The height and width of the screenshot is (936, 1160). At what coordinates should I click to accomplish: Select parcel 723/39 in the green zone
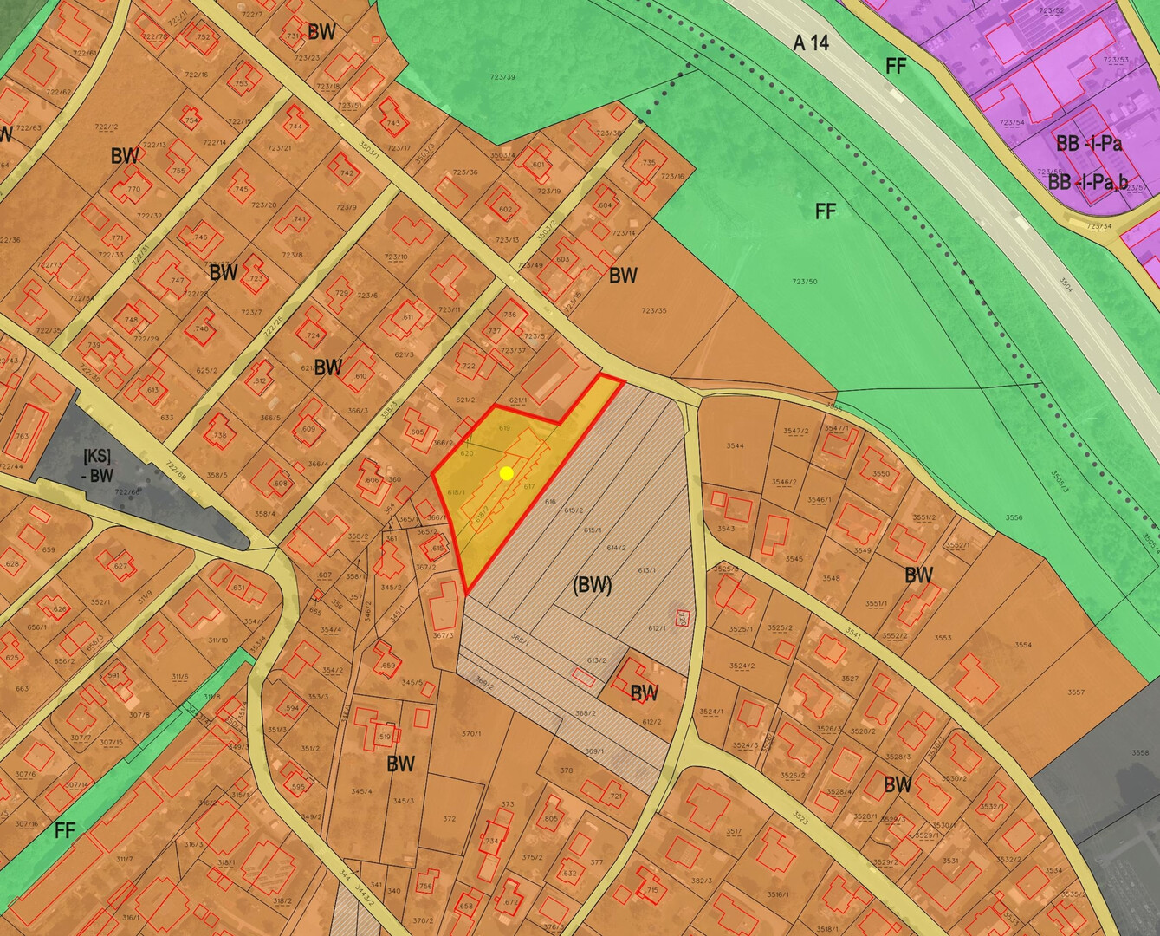502,78
